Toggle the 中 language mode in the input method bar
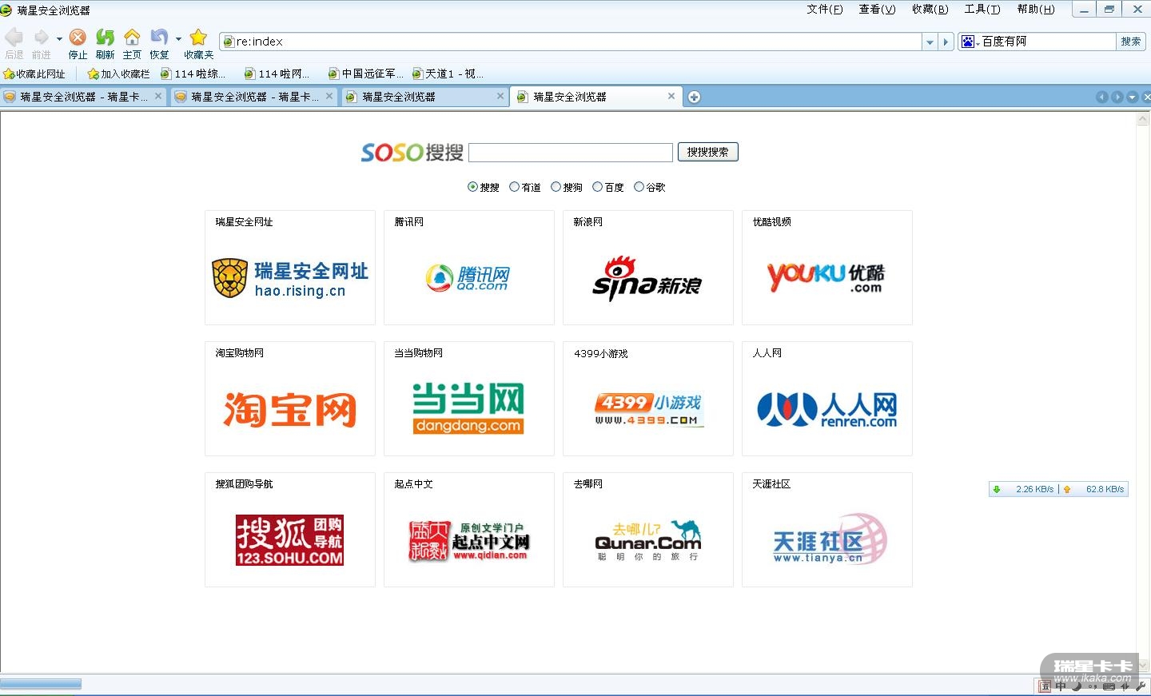The image size is (1151, 696). tap(1061, 686)
